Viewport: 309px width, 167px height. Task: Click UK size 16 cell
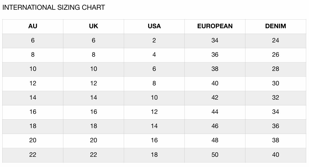tap(93, 112)
